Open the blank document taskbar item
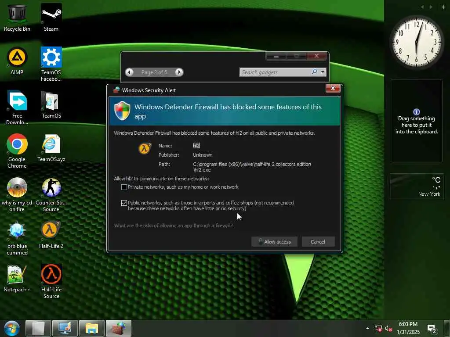This screenshot has height=337, width=450. coord(38,328)
